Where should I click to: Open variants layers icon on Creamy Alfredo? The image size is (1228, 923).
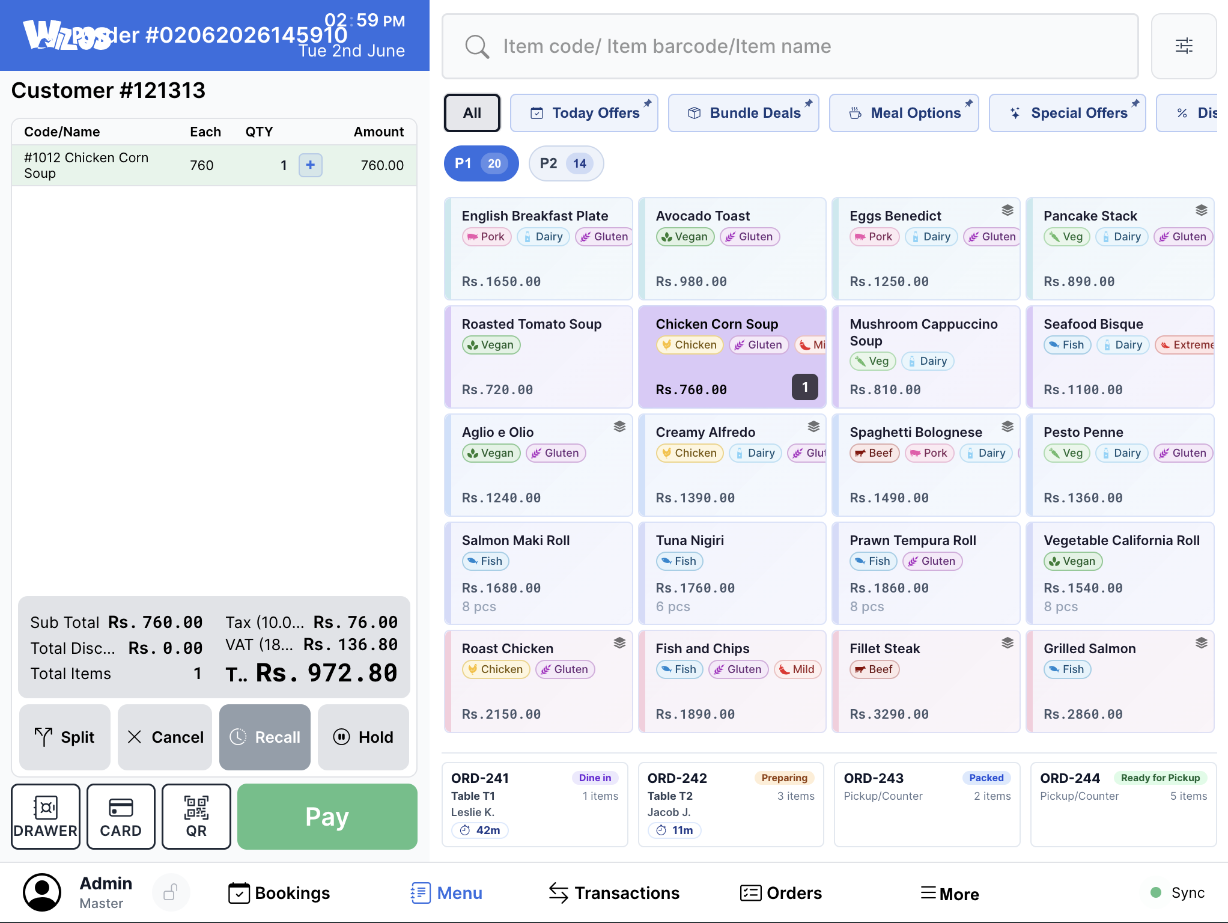pyautogui.click(x=813, y=427)
